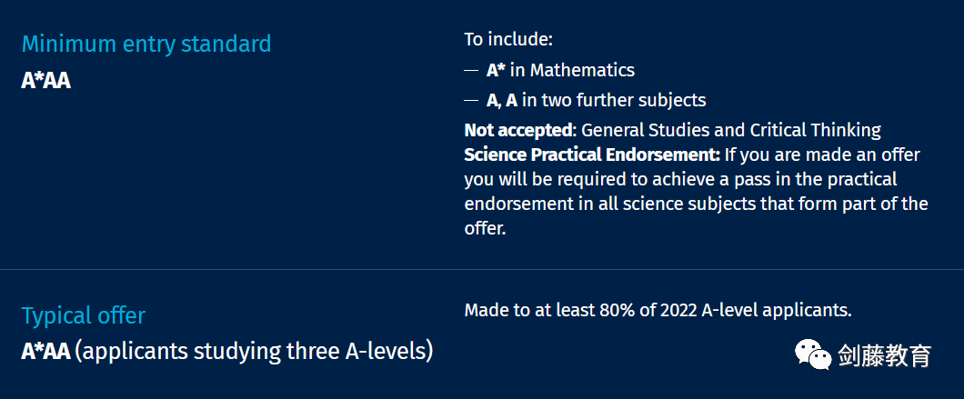Click the final word 'offer.' in the endorsement paragraph
Image resolution: width=964 pixels, height=399 pixels.
tap(484, 229)
